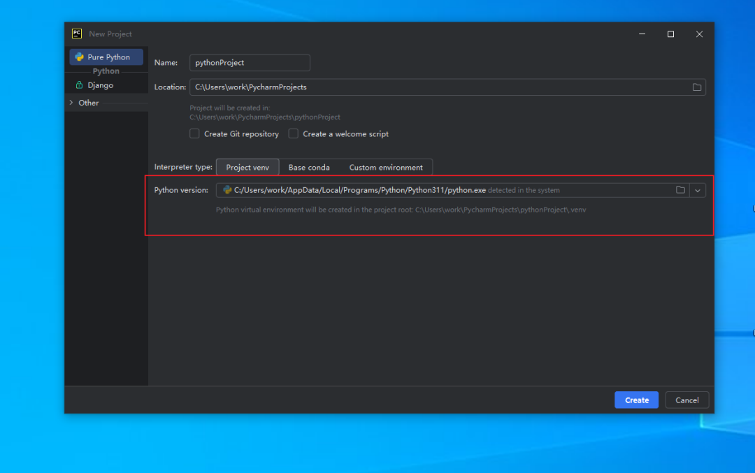Click 'Project will be created in:' path text
The height and width of the screenshot is (473, 755).
265,112
